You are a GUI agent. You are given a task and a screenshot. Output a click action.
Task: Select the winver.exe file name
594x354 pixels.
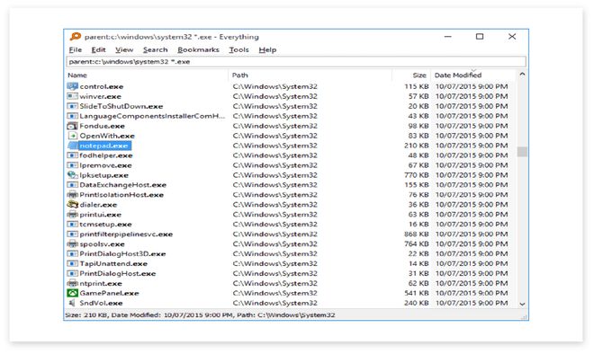tap(101, 96)
